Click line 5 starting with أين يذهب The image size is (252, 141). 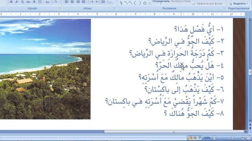[x=181, y=78]
